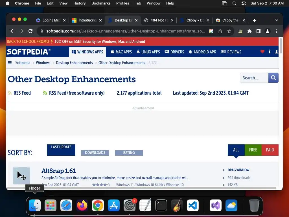Screen dimensions: 289x217
Task: Click Desktop Enhancements breadcrumb
Action: click(74, 63)
